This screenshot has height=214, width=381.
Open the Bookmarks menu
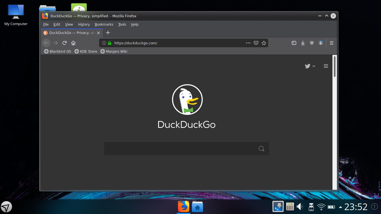[x=104, y=25]
